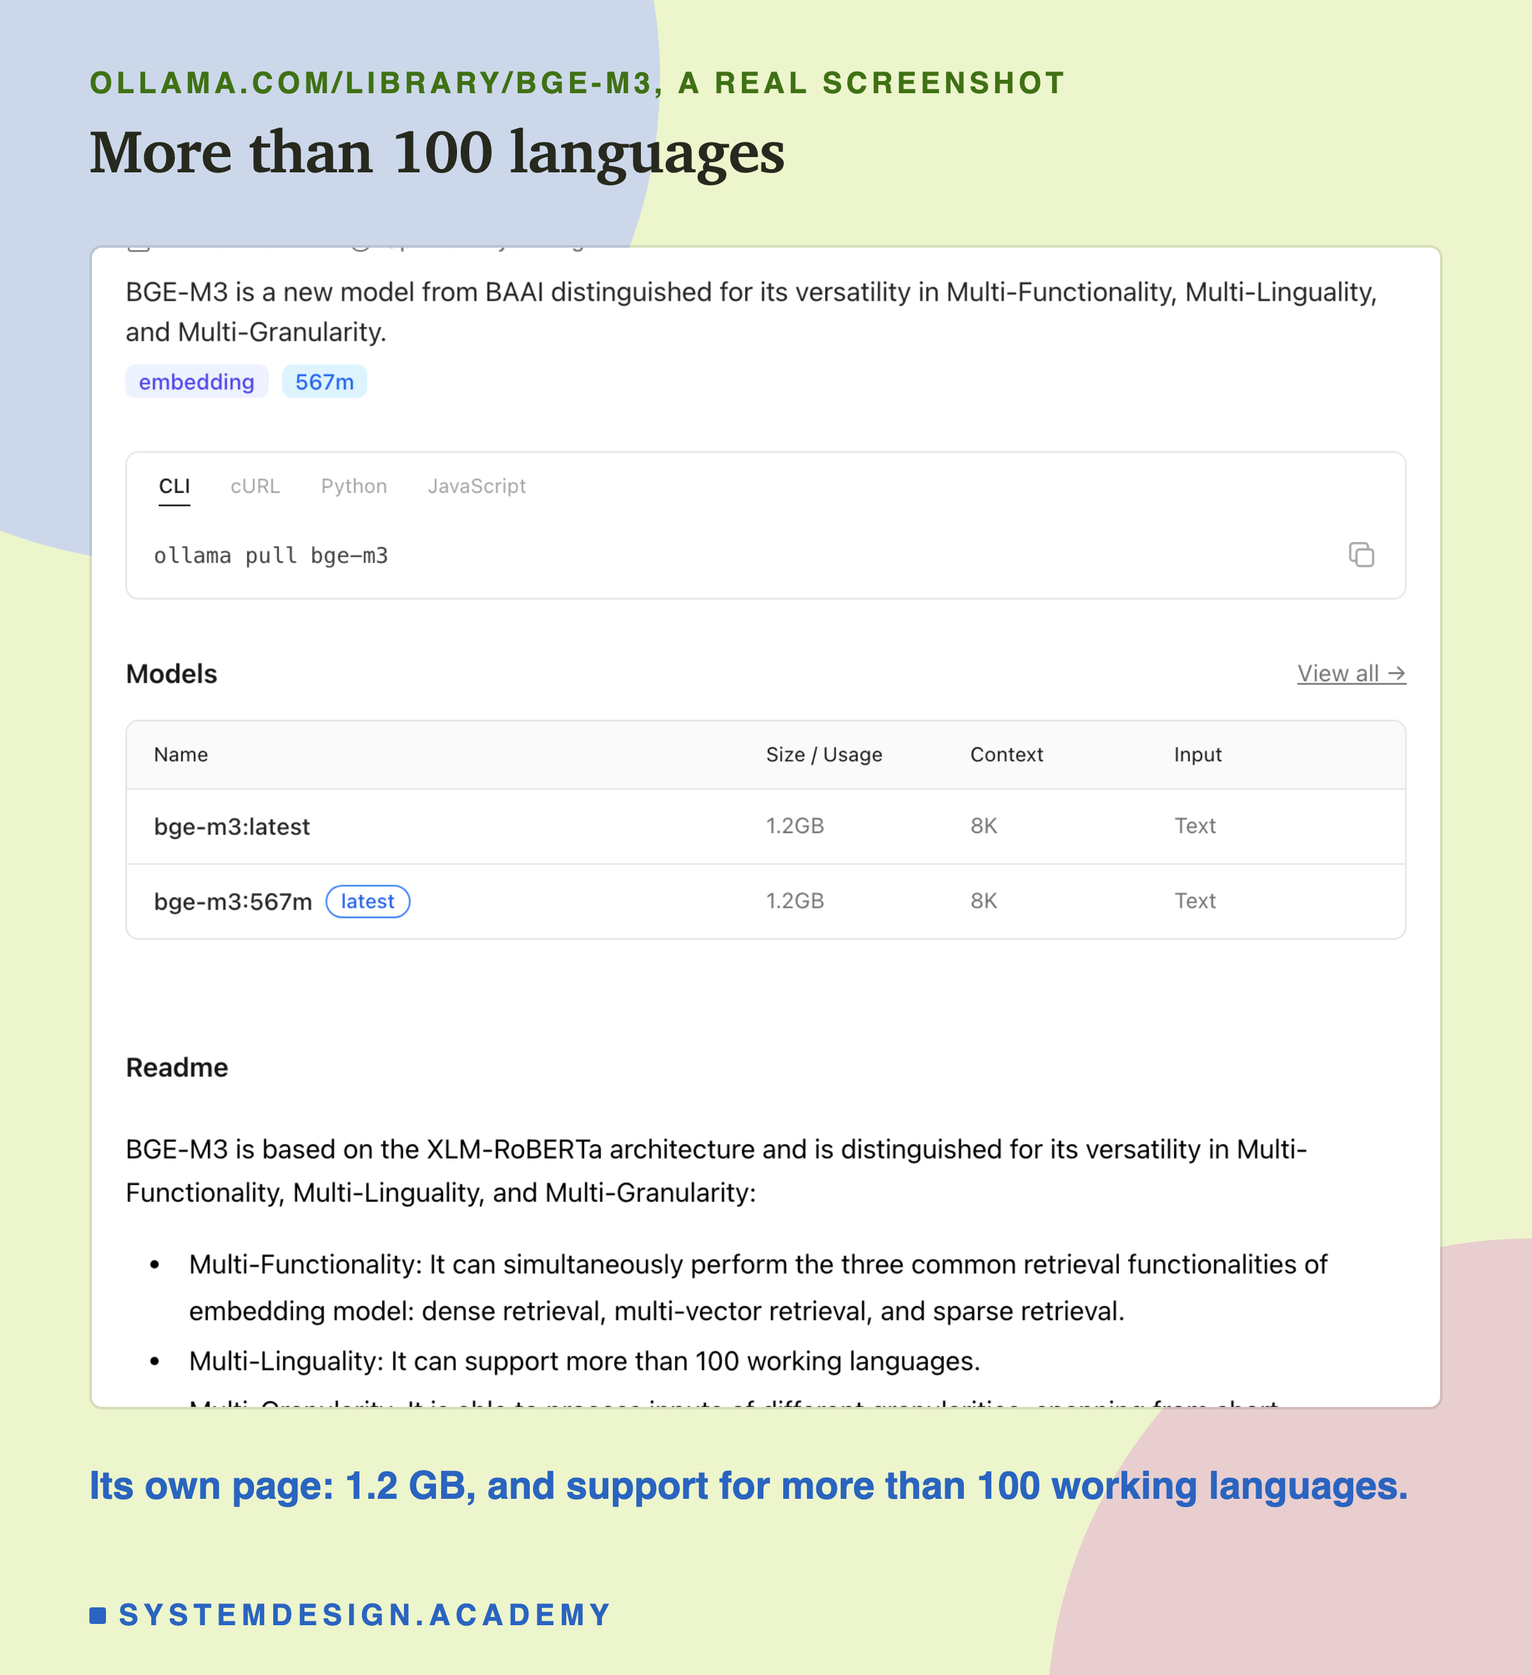Click the Context column header
This screenshot has height=1675, width=1532.
[1006, 755]
